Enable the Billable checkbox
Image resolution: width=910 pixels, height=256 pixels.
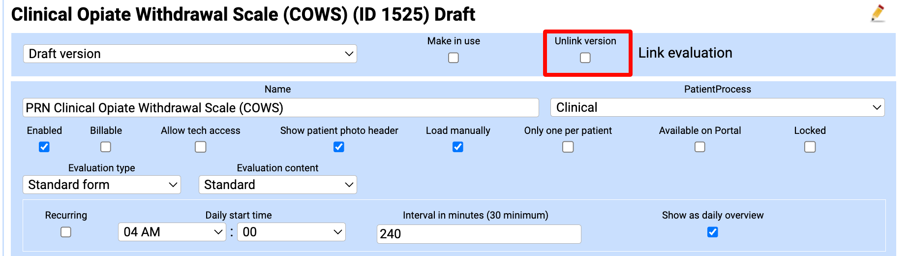point(106,147)
